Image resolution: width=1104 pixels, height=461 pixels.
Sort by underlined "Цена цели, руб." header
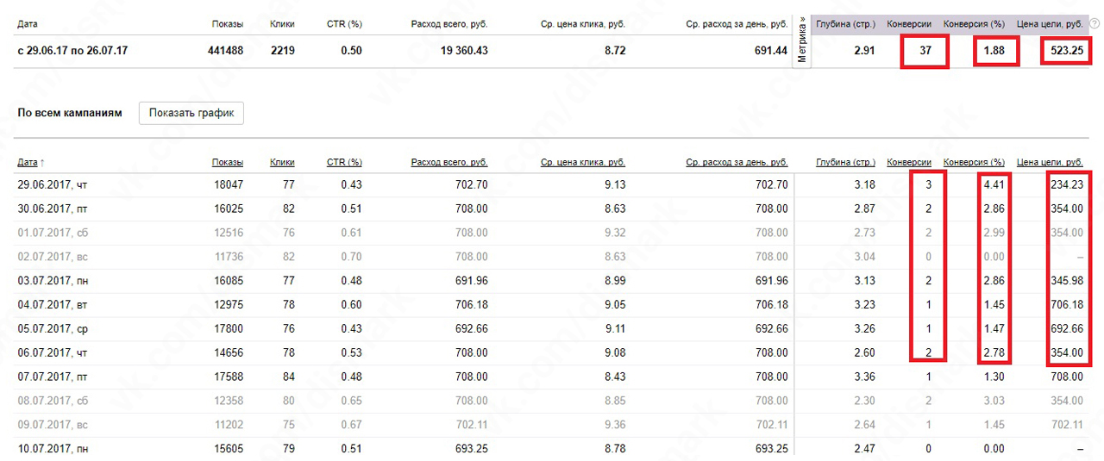[x=1050, y=162]
